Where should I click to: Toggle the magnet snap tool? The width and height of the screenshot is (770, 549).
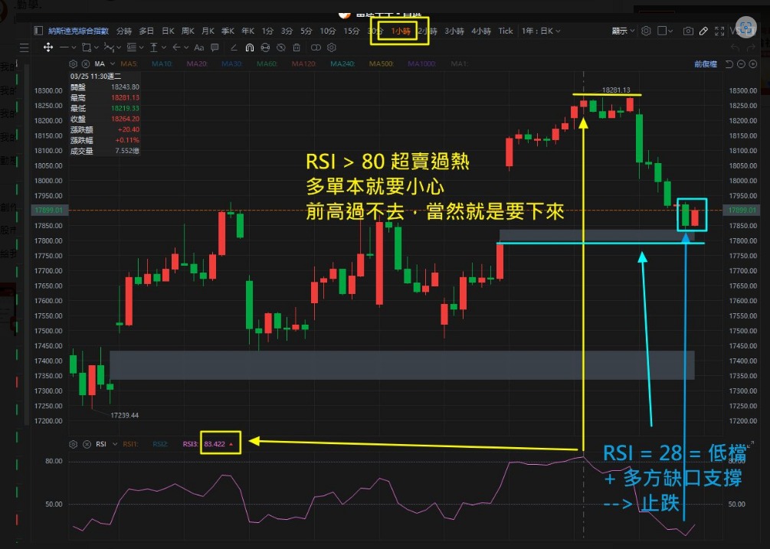250,47
